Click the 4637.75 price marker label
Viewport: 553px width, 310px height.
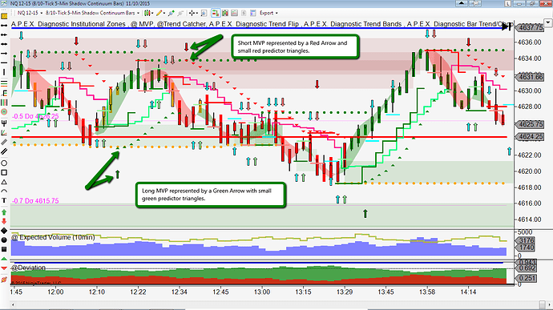[529, 27]
